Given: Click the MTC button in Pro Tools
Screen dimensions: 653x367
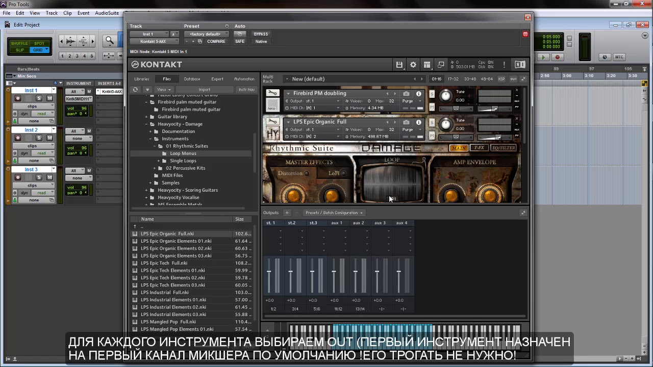Looking at the screenshot, I should tap(619, 57).
